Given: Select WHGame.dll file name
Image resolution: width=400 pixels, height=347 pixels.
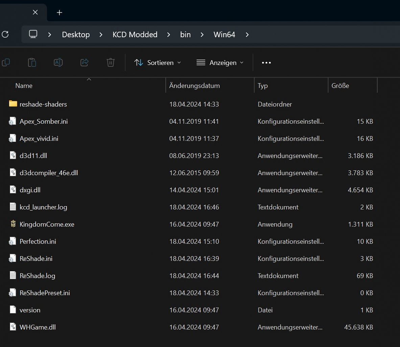Looking at the screenshot, I should pyautogui.click(x=38, y=327).
